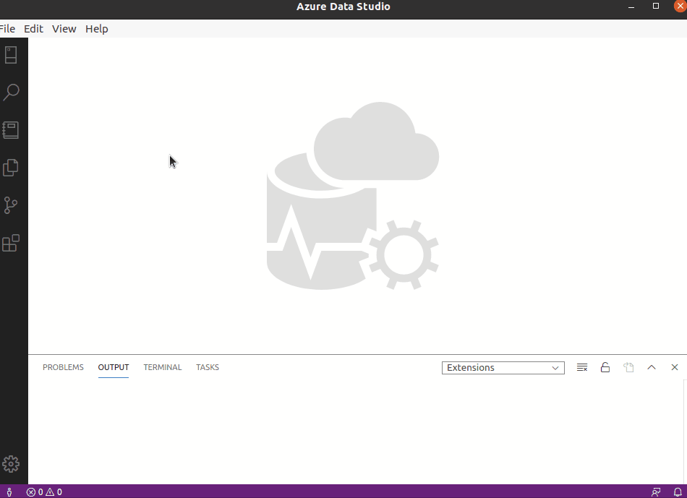Open the Explorer files view
The height and width of the screenshot is (498, 687).
pyautogui.click(x=11, y=168)
